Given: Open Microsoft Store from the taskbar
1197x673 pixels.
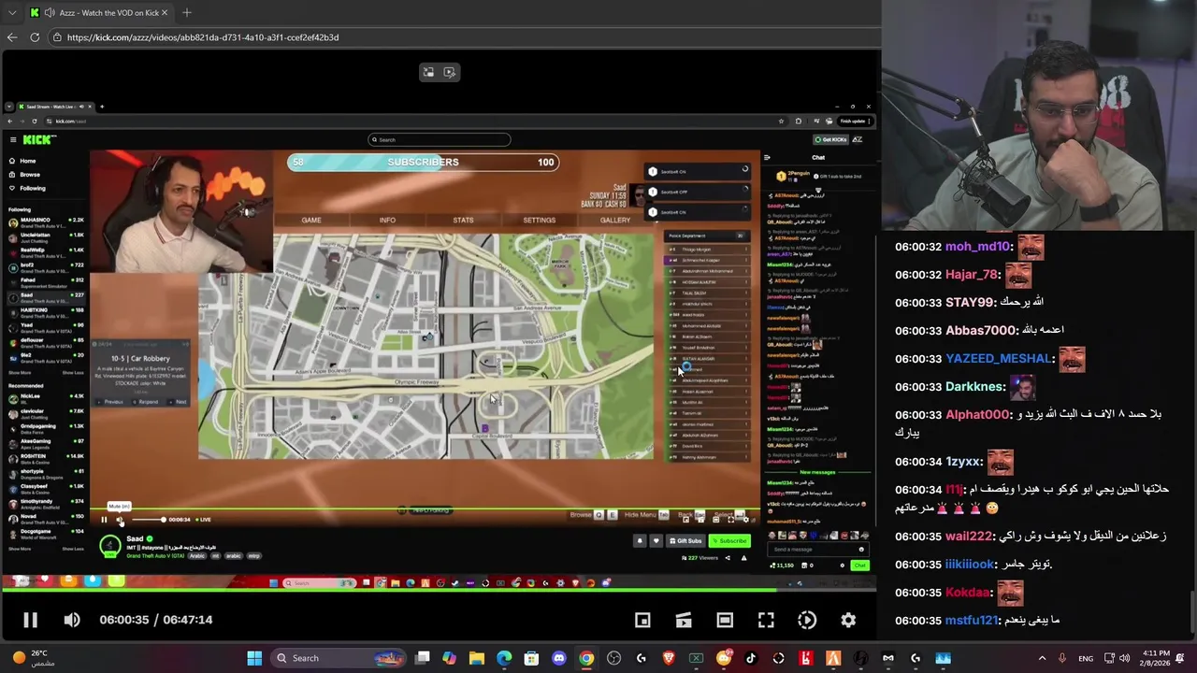Looking at the screenshot, I should point(531,658).
